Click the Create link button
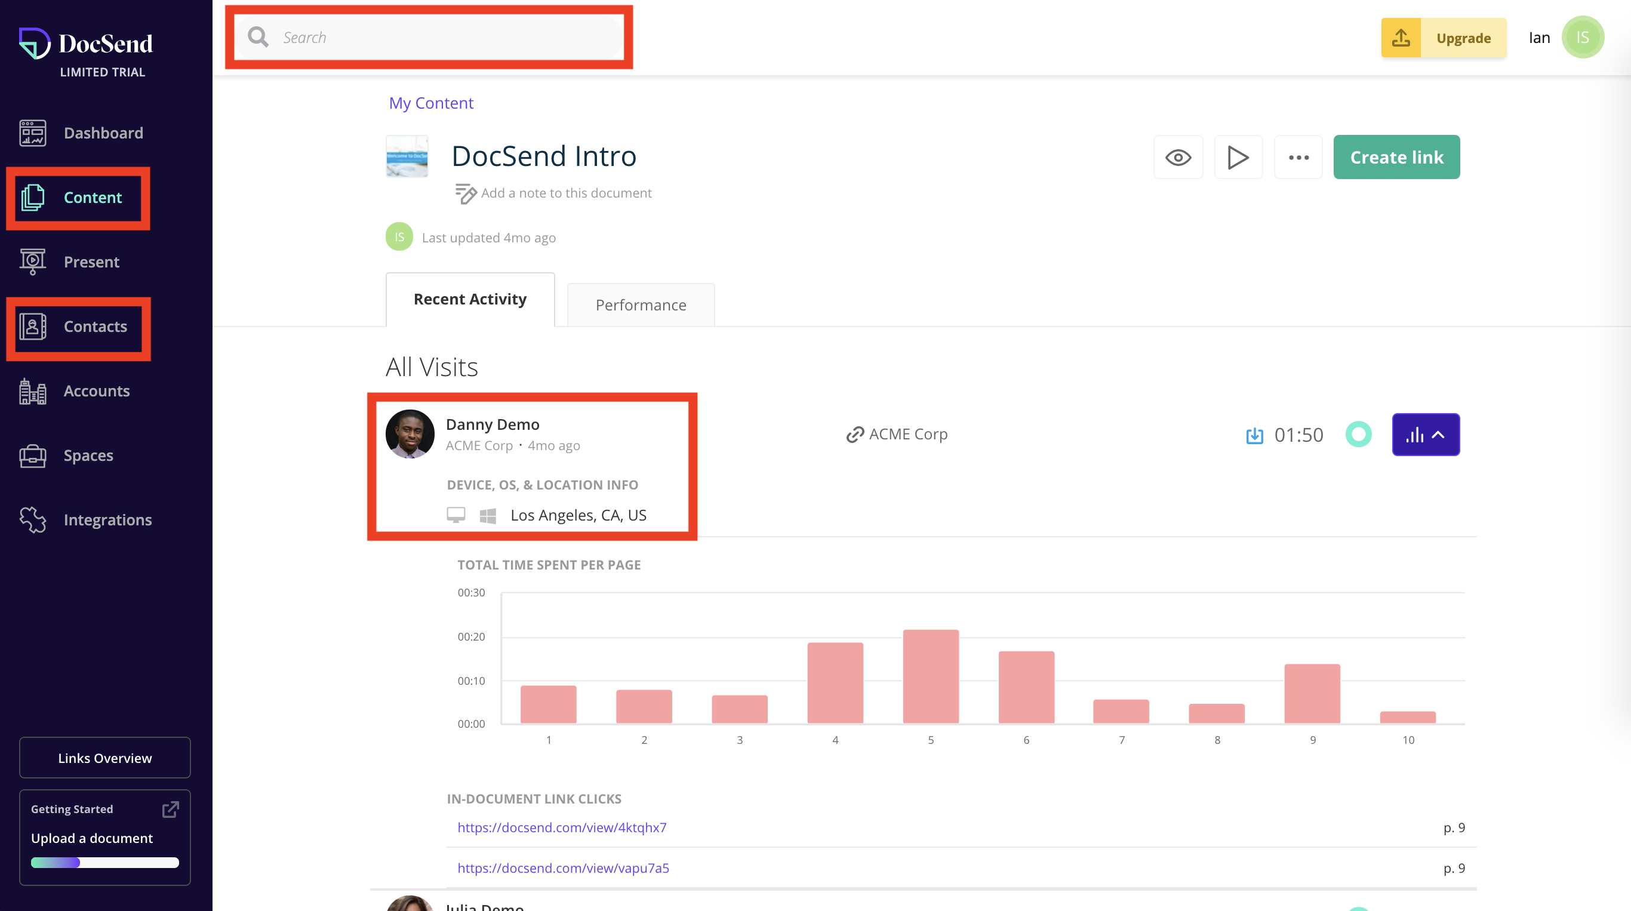 pos(1397,157)
